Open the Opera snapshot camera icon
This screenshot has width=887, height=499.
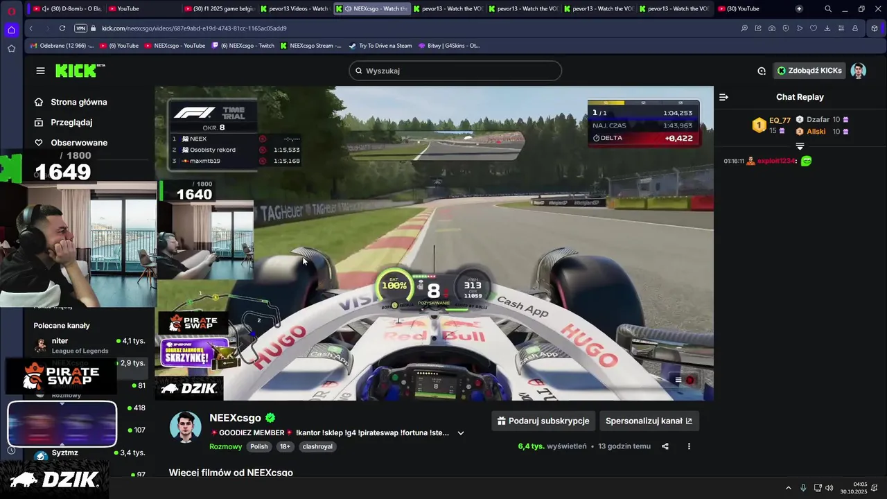[772, 28]
